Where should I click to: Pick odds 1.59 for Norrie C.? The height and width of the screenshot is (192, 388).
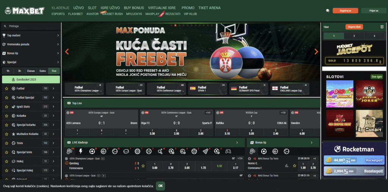[x=304, y=166]
